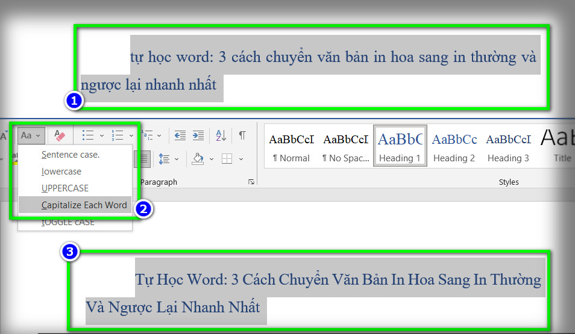Click the Borders icon

point(227,159)
